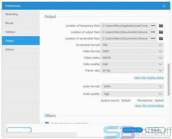The image size is (172, 139).
Task: Confirm preferences with OK
Action: pos(132,130)
